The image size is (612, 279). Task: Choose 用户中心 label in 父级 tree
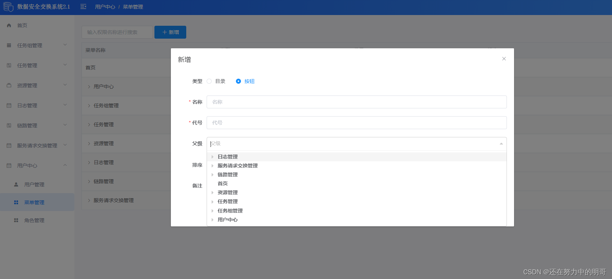point(228,220)
